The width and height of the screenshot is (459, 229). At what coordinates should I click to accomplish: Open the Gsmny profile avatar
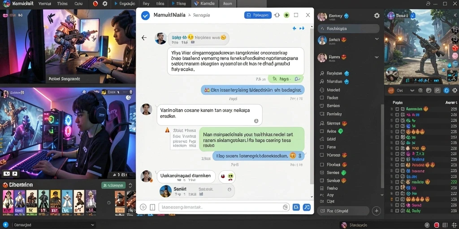(x=322, y=17)
